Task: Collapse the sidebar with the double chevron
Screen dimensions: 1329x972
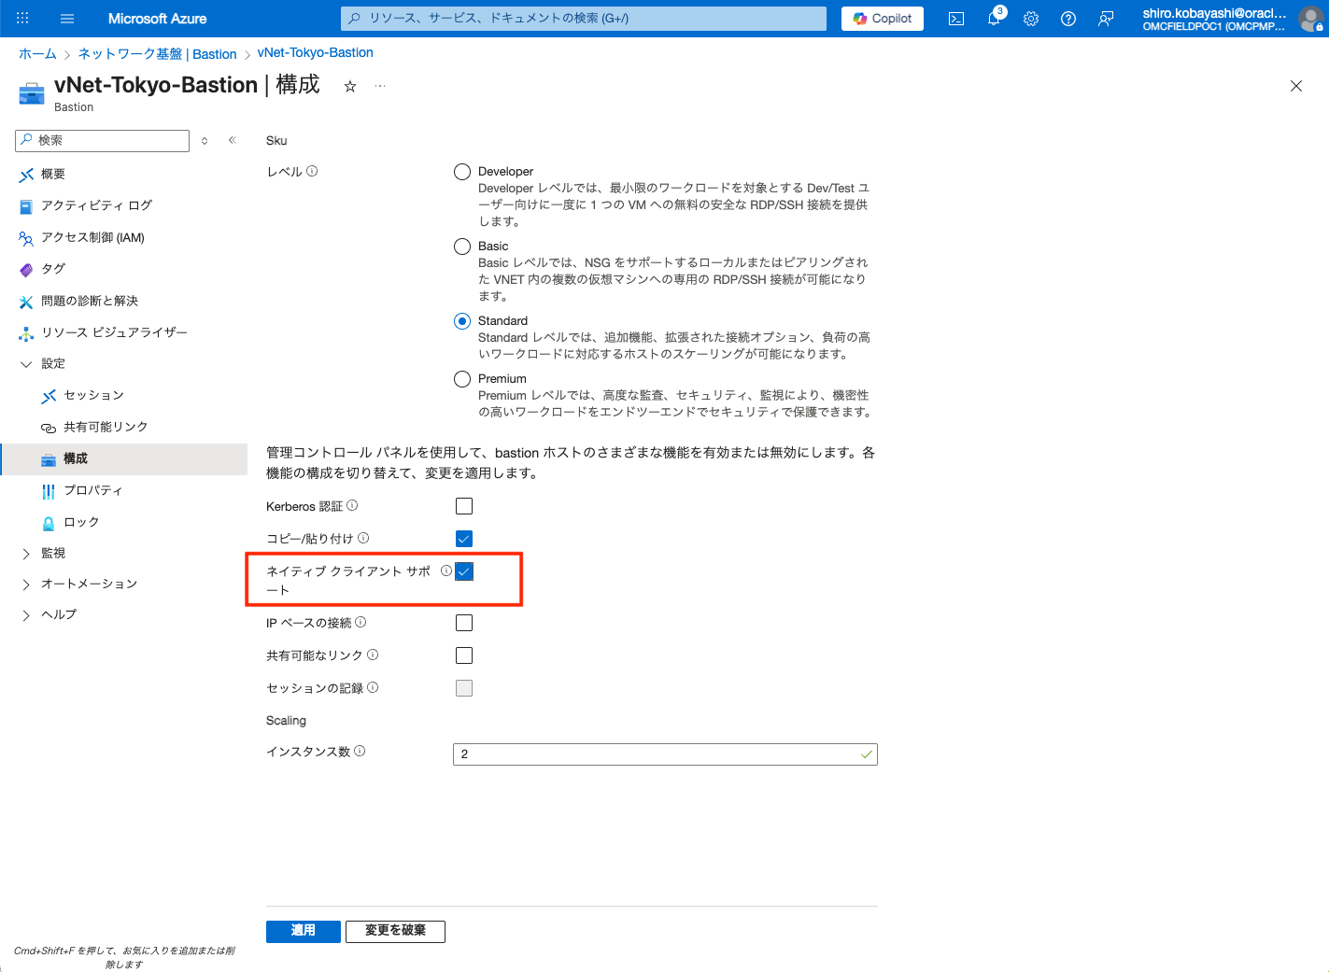Action: [x=232, y=140]
